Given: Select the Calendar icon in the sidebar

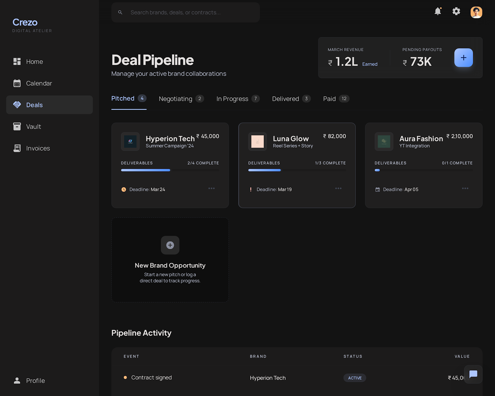Looking at the screenshot, I should 17,83.
